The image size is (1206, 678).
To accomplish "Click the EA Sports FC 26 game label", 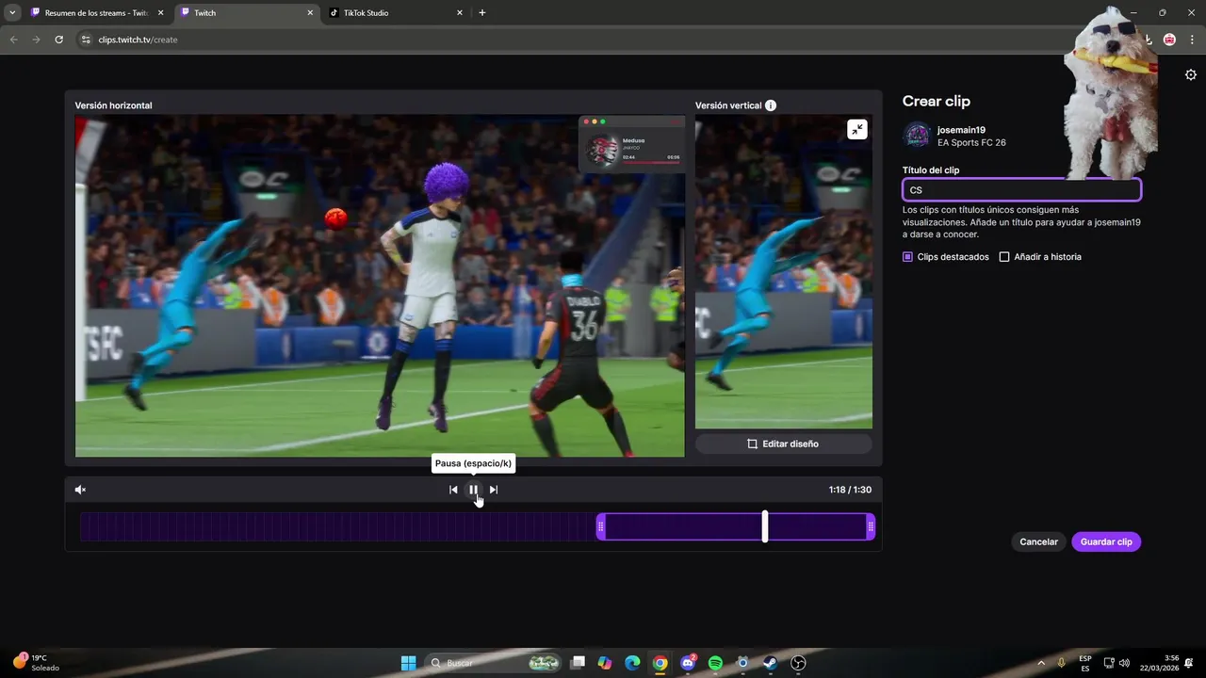I will (x=971, y=143).
